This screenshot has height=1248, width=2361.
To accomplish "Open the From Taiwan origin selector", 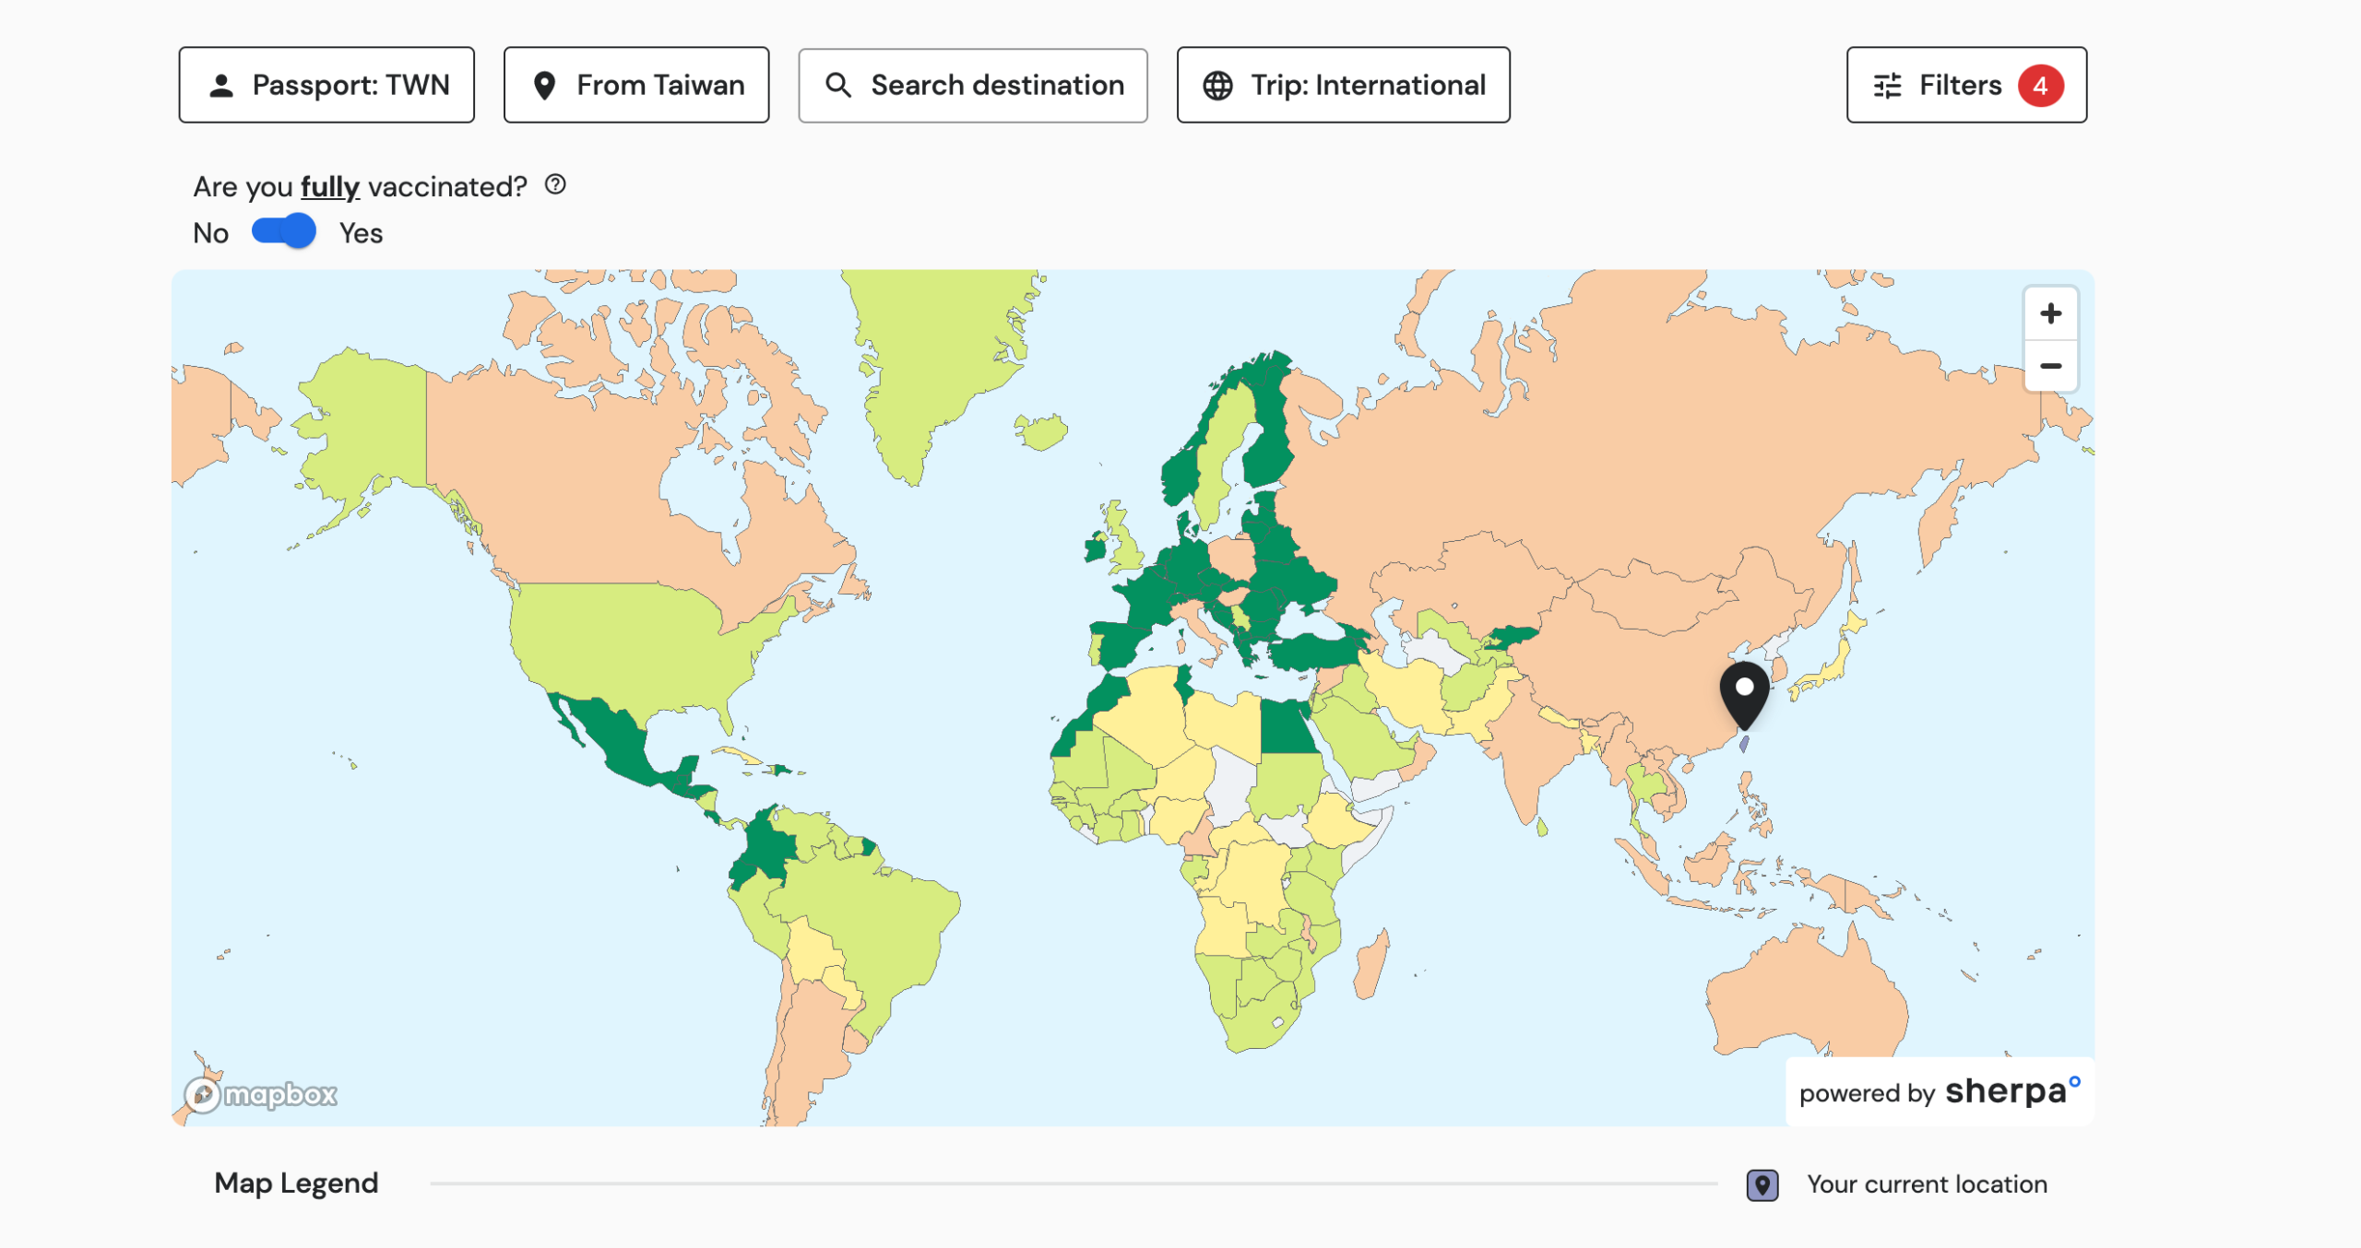I will click(636, 85).
